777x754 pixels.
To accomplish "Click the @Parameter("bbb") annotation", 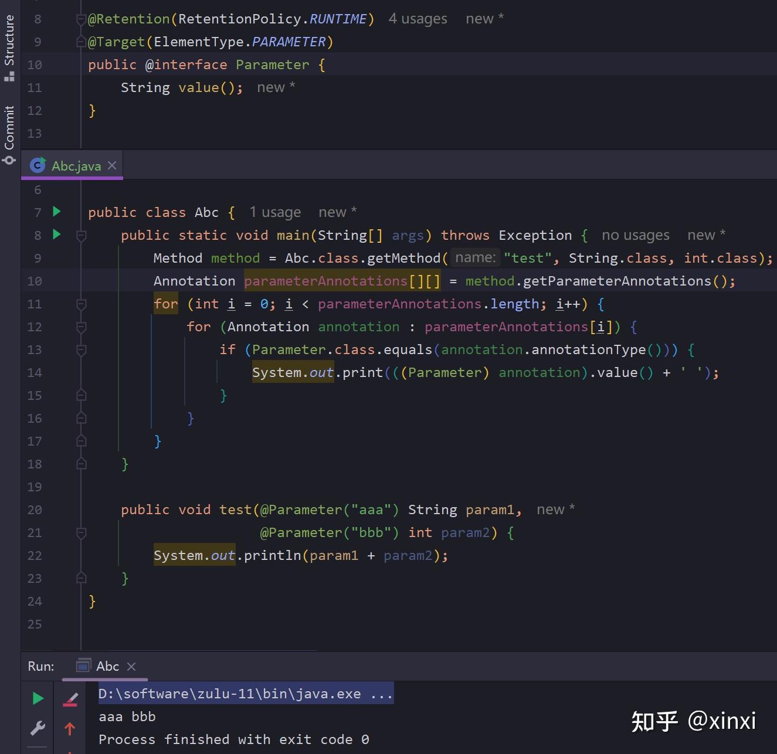I will [330, 532].
